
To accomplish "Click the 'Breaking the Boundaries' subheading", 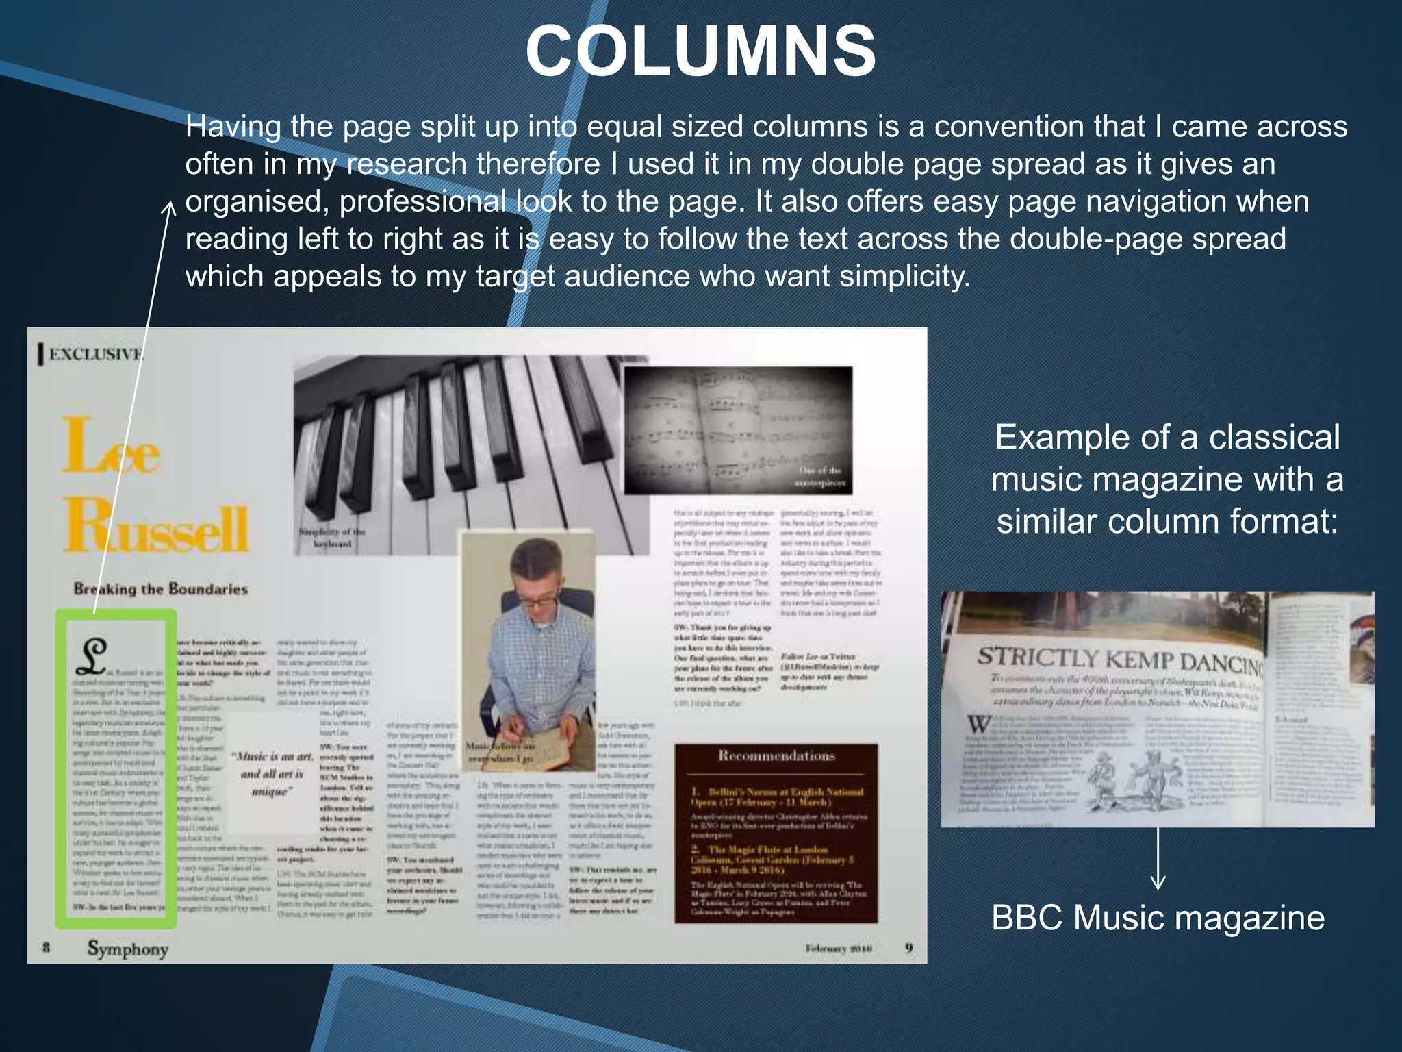I will coord(161,589).
